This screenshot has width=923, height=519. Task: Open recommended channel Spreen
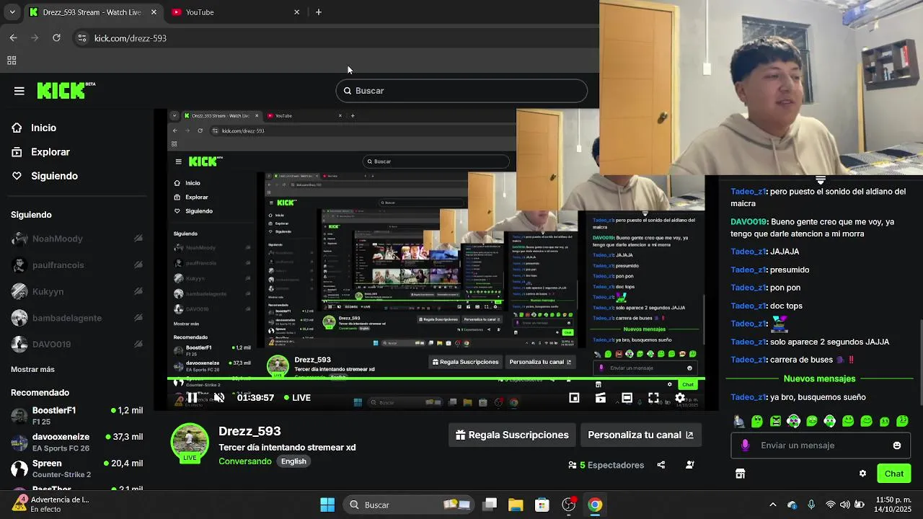point(77,469)
